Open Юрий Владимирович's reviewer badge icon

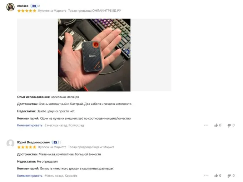coord(55,142)
